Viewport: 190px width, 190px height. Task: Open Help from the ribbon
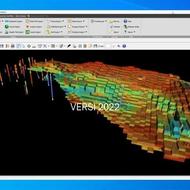coord(128,21)
